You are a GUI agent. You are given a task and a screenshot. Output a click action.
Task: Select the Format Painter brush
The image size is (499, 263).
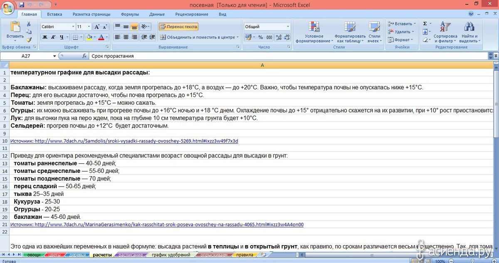[x=29, y=40]
